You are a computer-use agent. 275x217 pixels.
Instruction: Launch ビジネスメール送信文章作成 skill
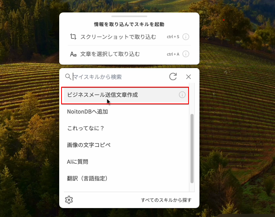tap(125, 95)
